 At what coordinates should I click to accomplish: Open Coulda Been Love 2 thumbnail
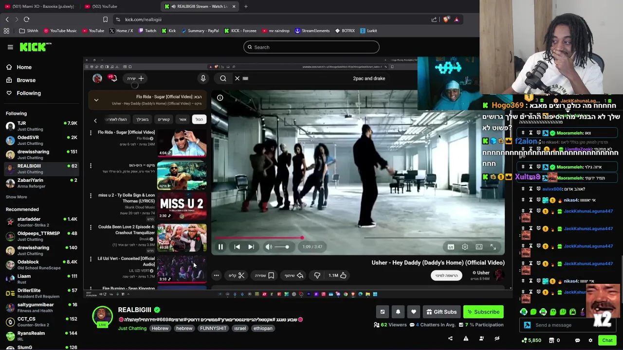[x=182, y=238]
